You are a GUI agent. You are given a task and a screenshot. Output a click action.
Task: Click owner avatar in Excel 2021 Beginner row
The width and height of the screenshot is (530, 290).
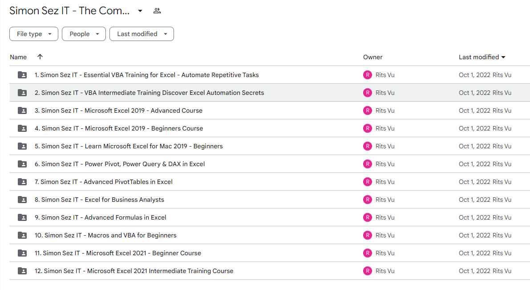click(368, 253)
